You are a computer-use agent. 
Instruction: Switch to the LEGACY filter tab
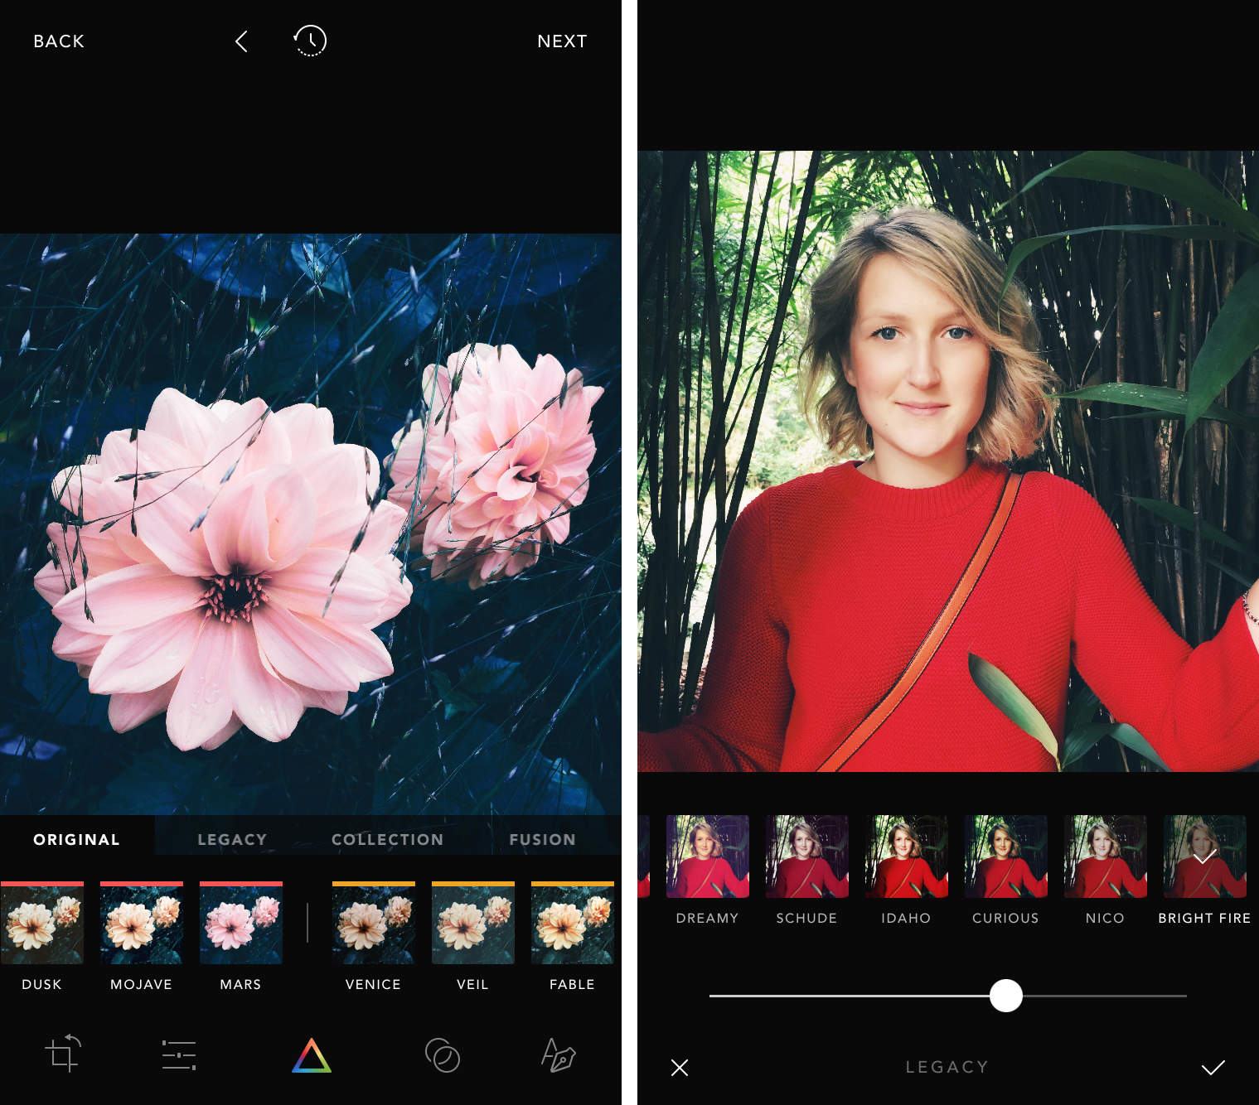[232, 839]
